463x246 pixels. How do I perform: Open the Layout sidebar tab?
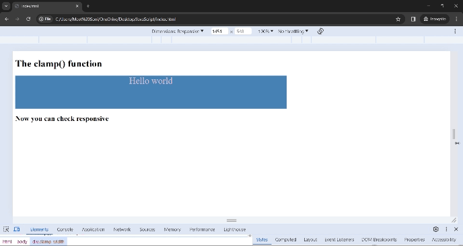tap(310, 240)
